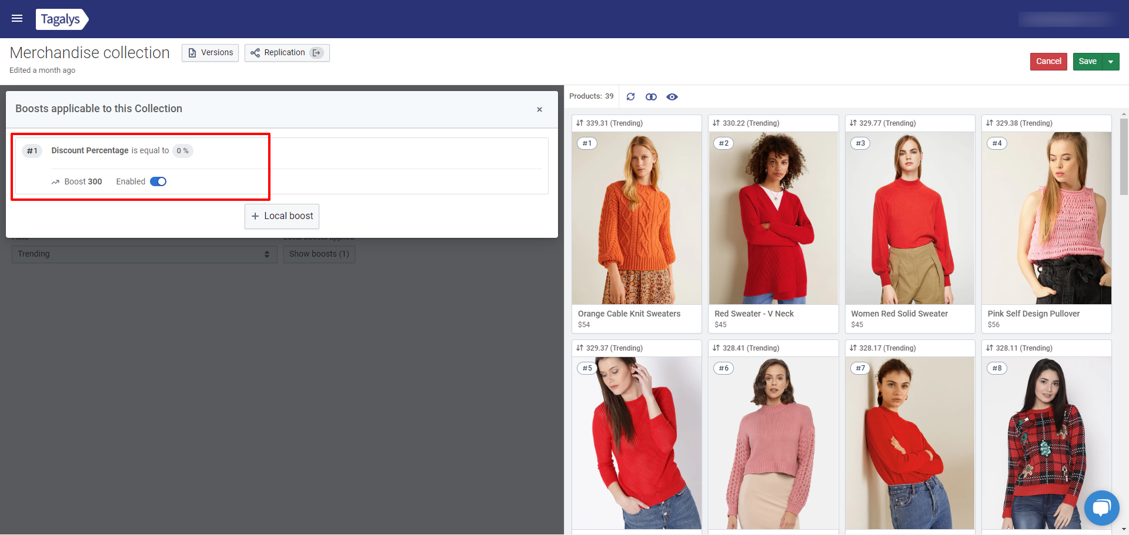The image size is (1129, 535).
Task: Click the $54 price label
Action: point(584,325)
